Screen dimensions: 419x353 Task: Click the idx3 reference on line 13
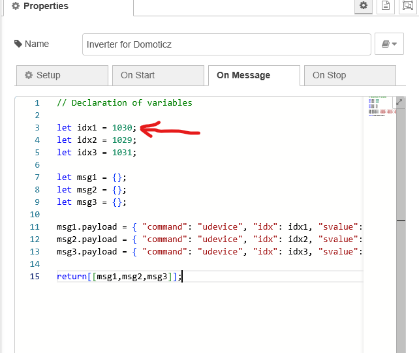[x=298, y=252]
